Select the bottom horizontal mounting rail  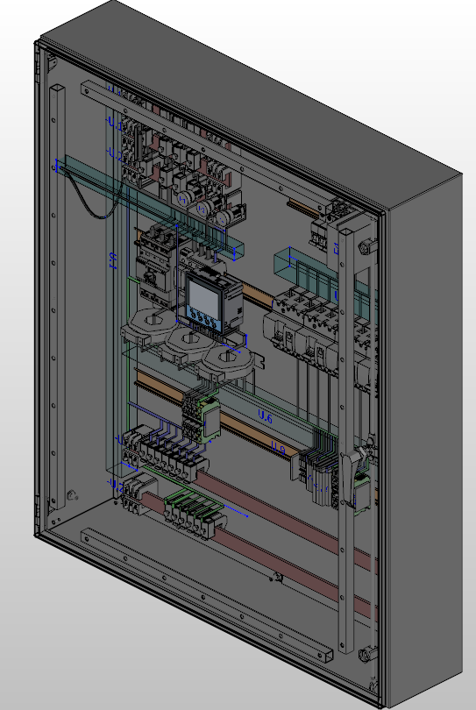coord(206,596)
